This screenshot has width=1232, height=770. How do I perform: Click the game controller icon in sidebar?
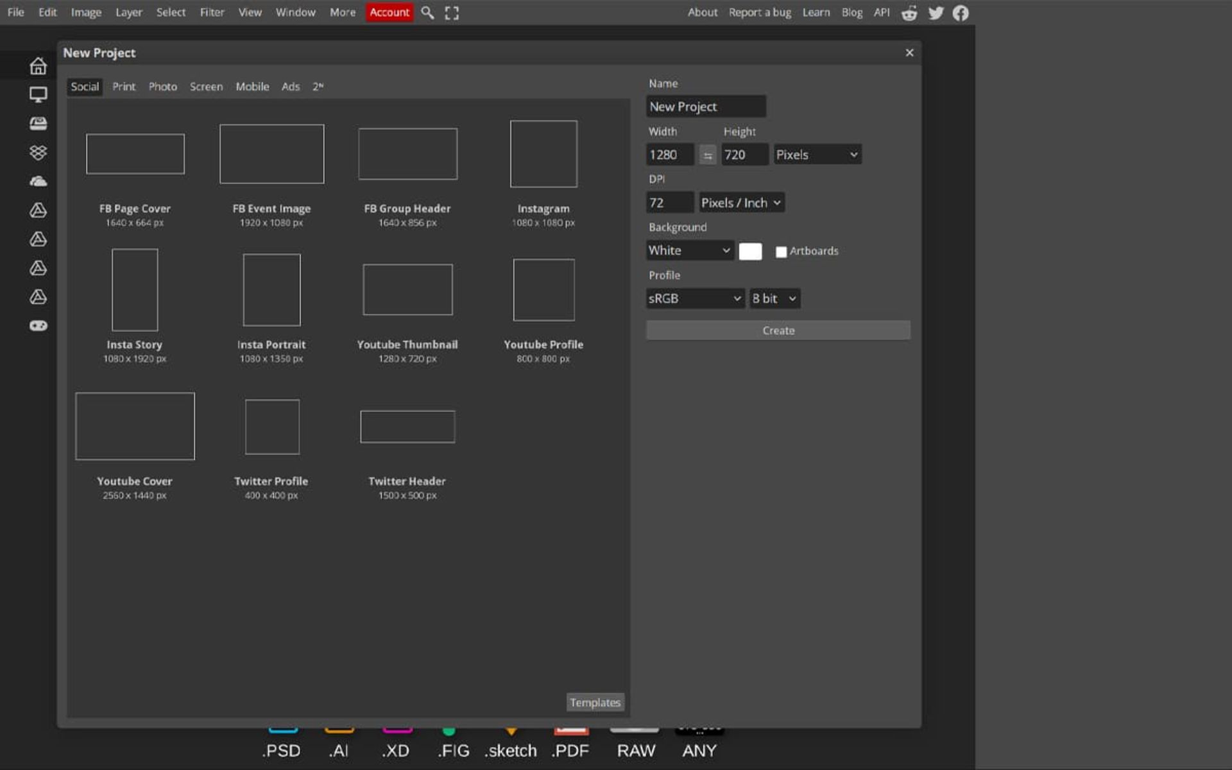(38, 326)
